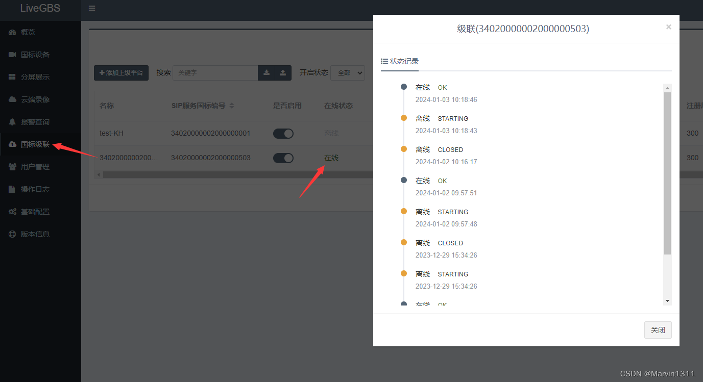
Task: Click the 名称 column header
Action: point(107,106)
